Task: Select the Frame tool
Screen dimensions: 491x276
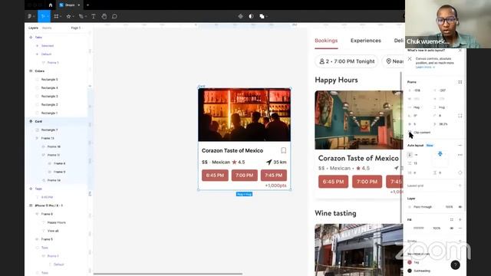Action: tap(56, 16)
